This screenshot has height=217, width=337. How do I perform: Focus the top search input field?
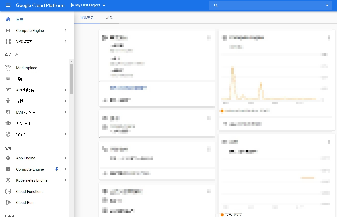270,5
